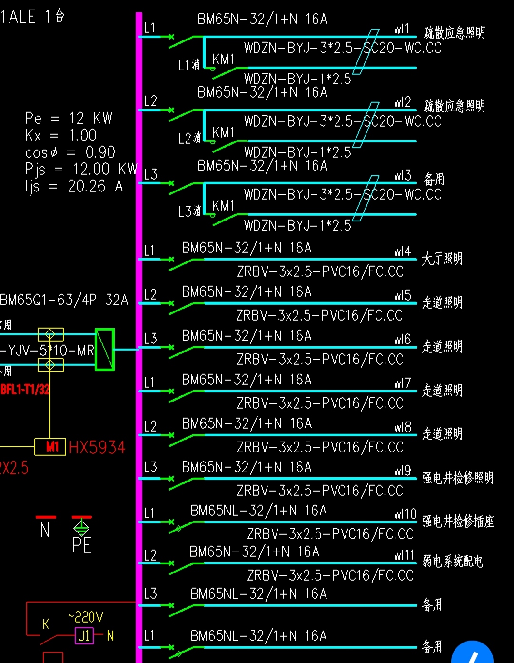Select the 'ZRBV-3x2.5-PVC16/FC.CC' text under wl11
The image size is (514, 663).
330,575
